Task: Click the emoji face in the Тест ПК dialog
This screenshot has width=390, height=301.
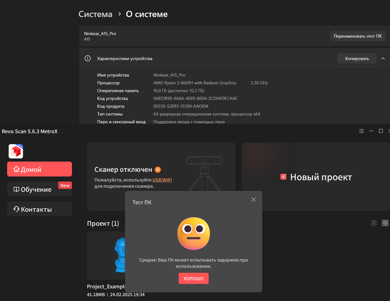Action: (193, 234)
